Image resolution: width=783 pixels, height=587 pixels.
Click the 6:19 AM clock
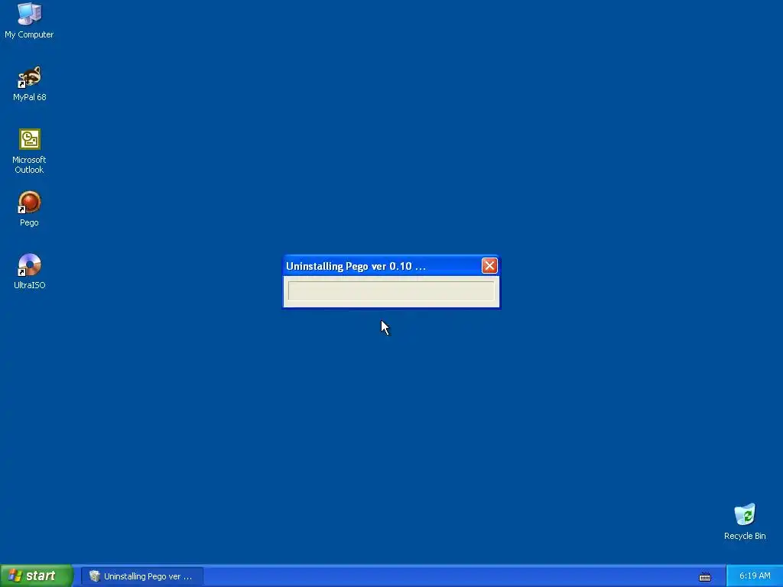(x=755, y=576)
